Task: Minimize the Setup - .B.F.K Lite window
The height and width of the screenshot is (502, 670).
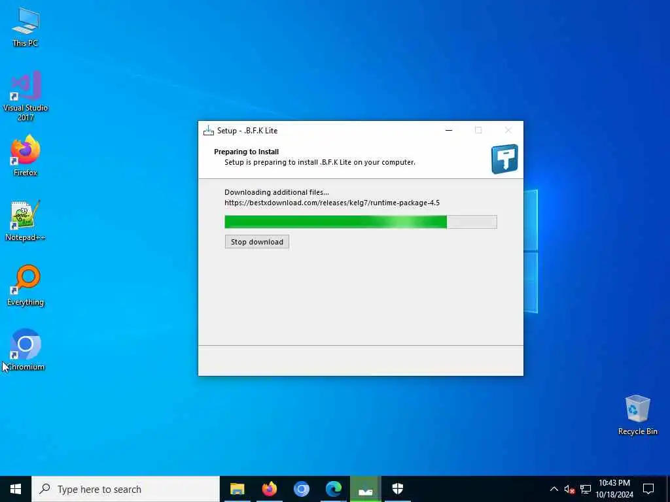Action: point(449,130)
